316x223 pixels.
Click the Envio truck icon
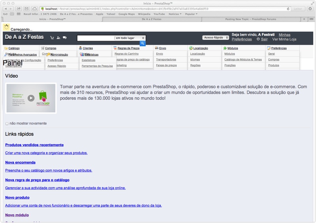156,48
